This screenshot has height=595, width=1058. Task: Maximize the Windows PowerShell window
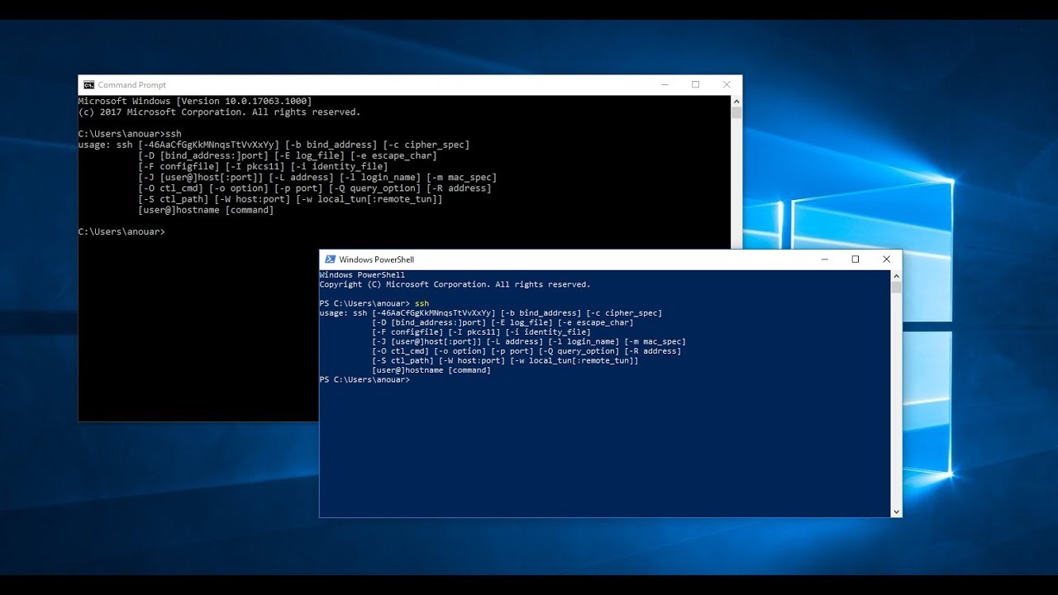pos(855,259)
